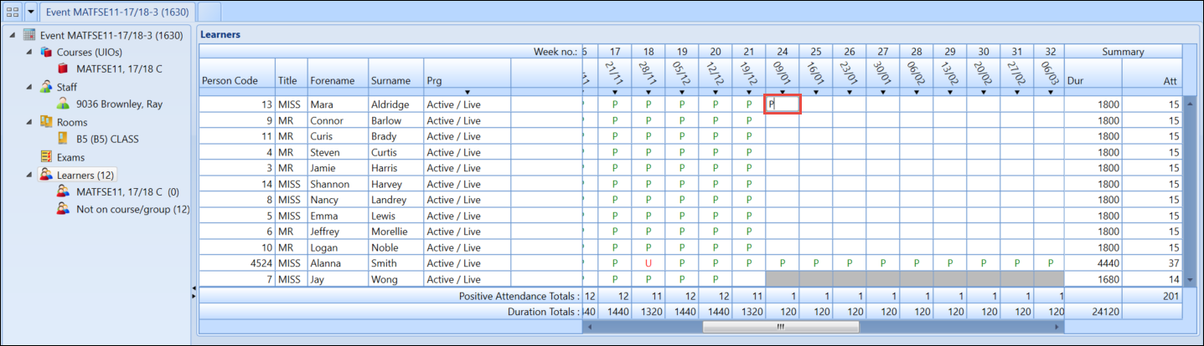This screenshot has width=1204, height=346.
Task: Click the week 24 attendance cell for Mara Aldridge
Action: click(783, 104)
